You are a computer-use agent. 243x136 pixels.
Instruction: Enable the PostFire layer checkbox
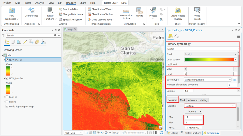pyautogui.click(x=7, y=97)
